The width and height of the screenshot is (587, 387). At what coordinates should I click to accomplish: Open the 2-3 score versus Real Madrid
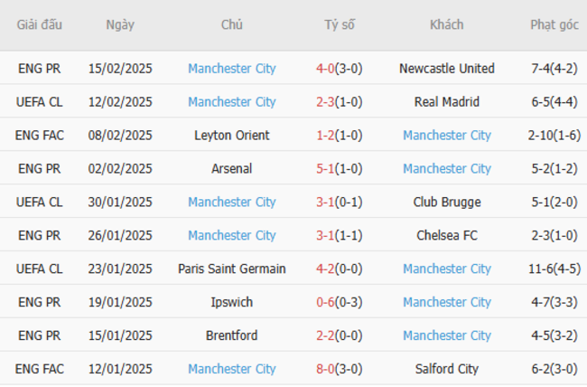click(x=326, y=102)
